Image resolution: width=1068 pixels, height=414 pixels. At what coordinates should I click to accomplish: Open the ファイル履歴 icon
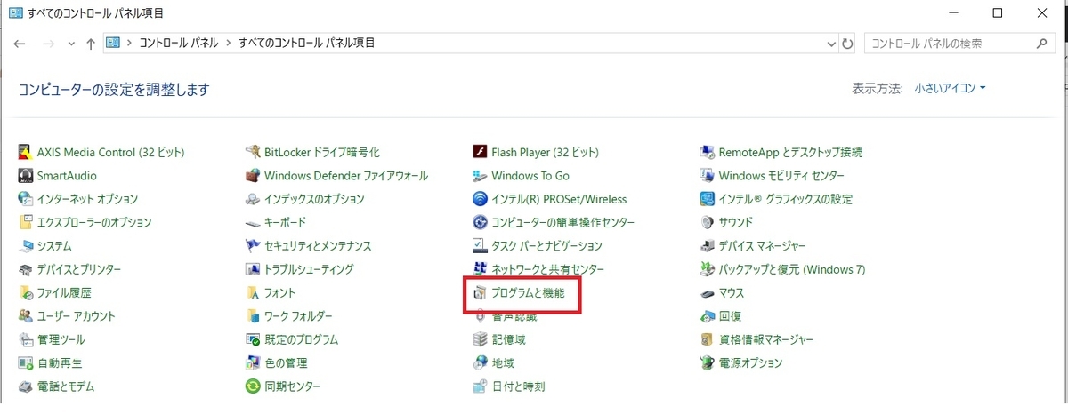pyautogui.click(x=26, y=292)
